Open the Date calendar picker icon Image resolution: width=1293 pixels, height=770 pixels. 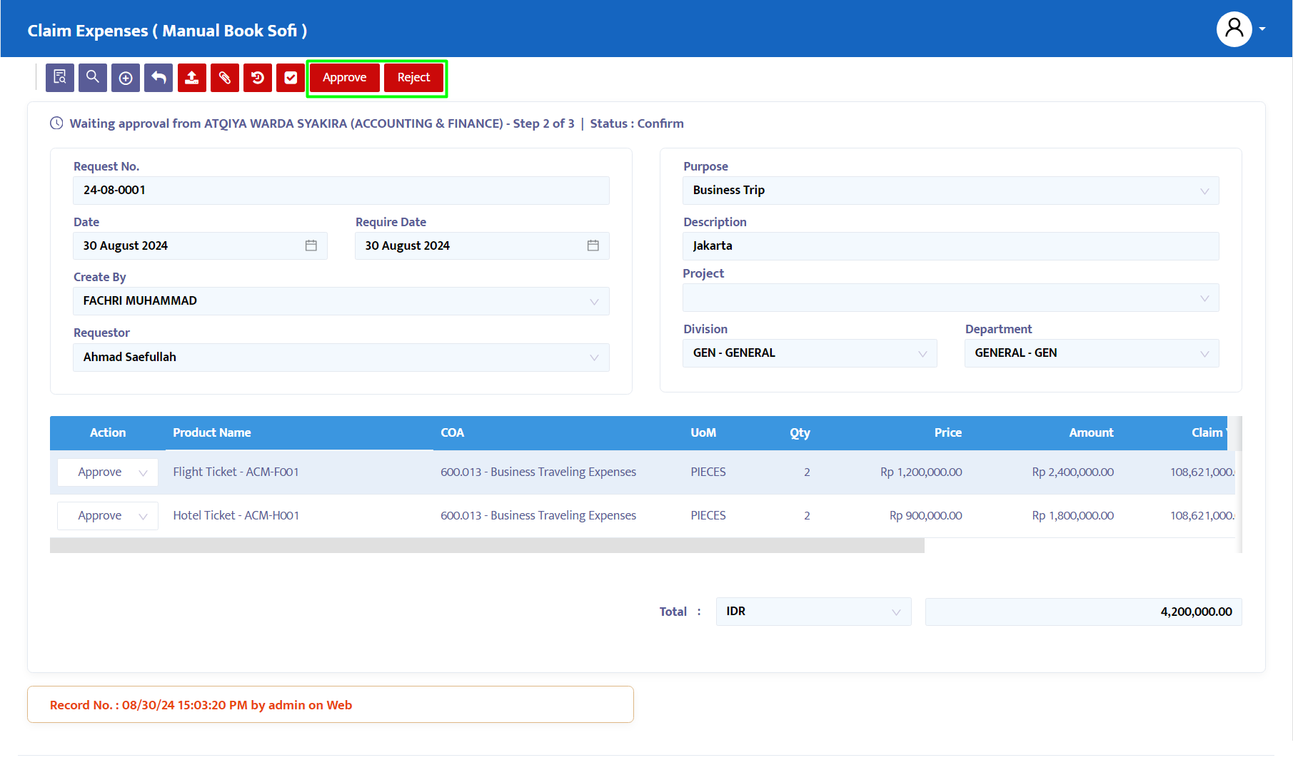tap(311, 245)
